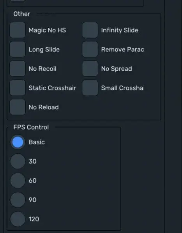Tick the Static Crosshair checkbox
This screenshot has height=233, width=182.
pos(18,88)
